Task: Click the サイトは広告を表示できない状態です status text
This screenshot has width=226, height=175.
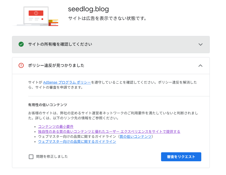Action: pyautogui.click(x=107, y=18)
